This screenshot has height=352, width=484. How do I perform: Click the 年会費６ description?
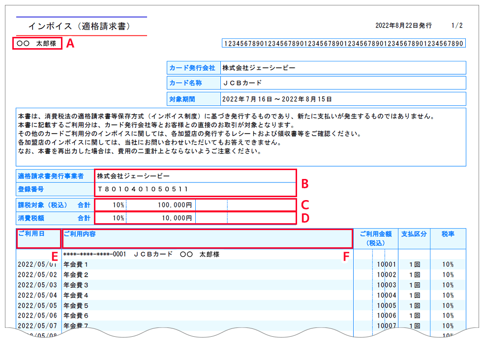76,316
